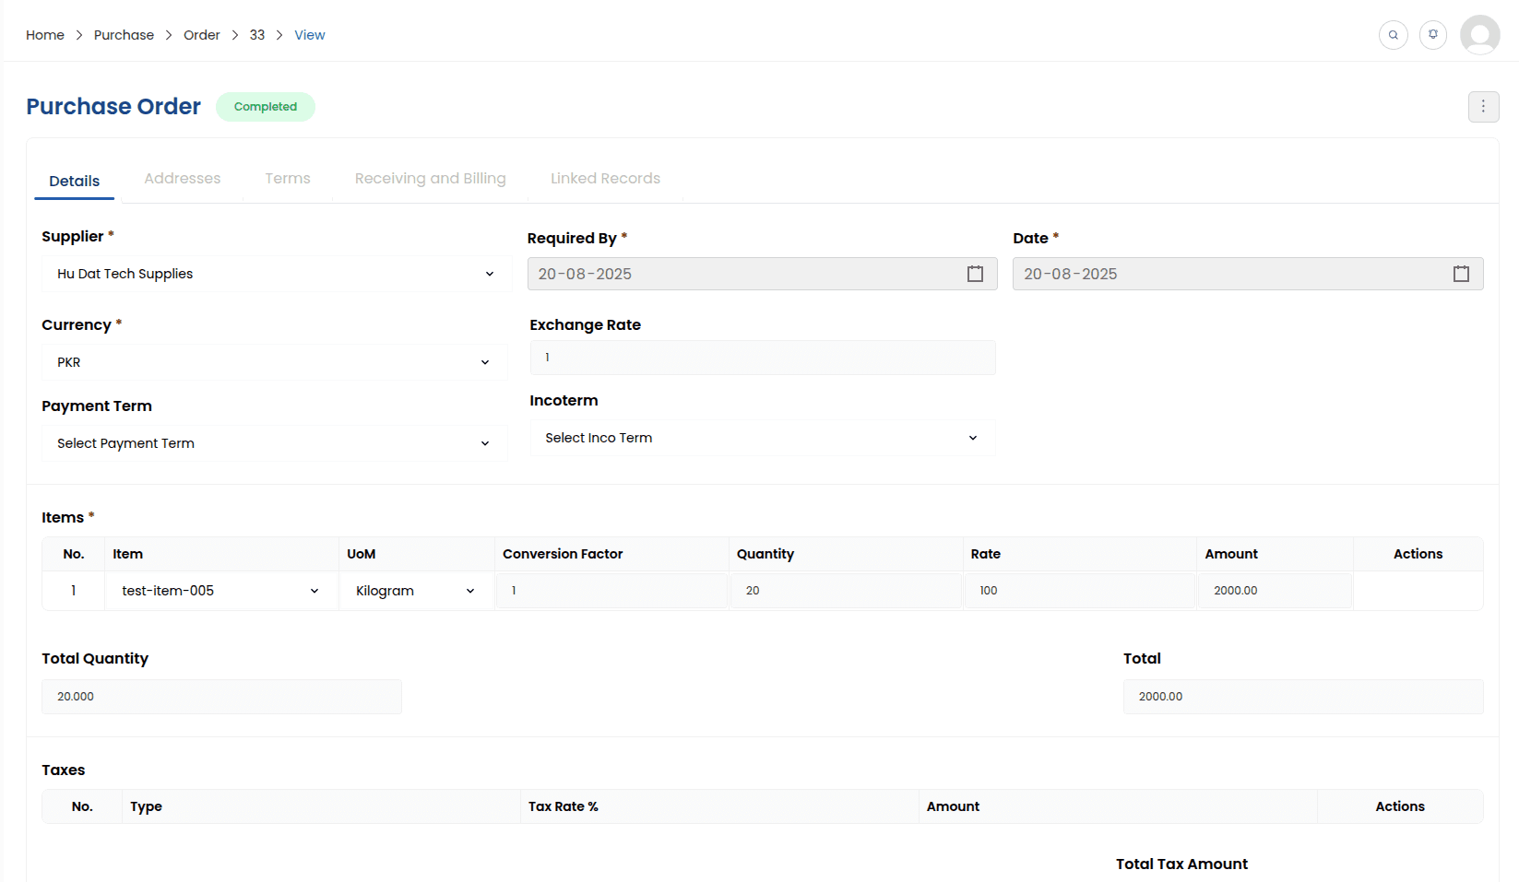The width and height of the screenshot is (1519, 882).
Task: Click the Exchange Rate input field
Action: coord(762,358)
